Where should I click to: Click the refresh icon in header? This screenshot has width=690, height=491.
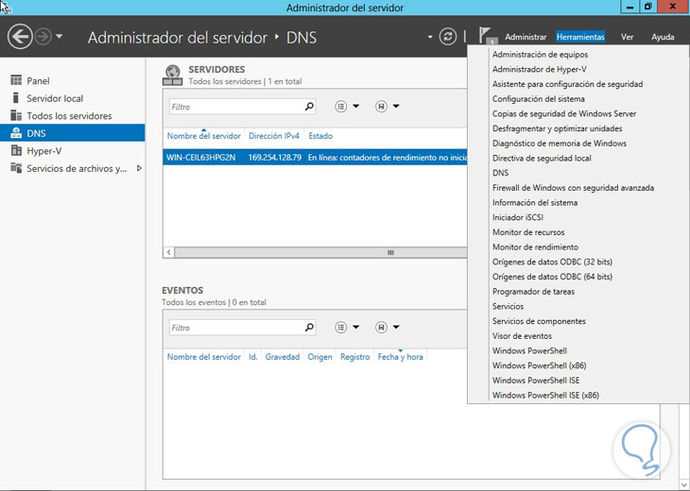[447, 37]
